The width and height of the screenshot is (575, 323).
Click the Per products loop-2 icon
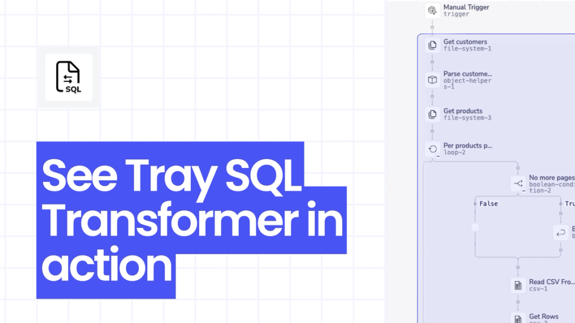(x=432, y=149)
